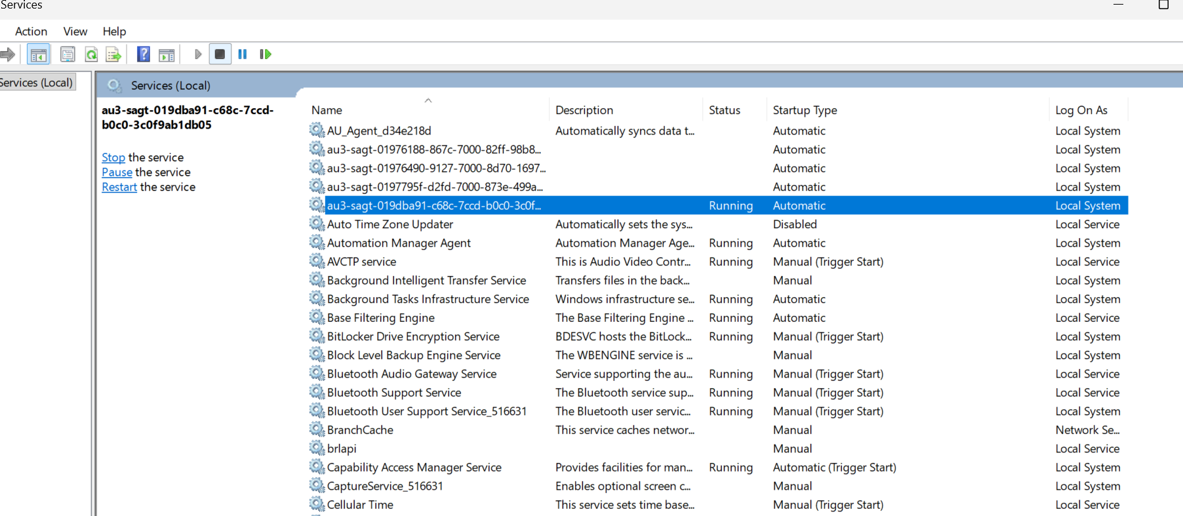Select the Base Filtering Engine service
Image resolution: width=1183 pixels, height=516 pixels.
click(718, 317)
